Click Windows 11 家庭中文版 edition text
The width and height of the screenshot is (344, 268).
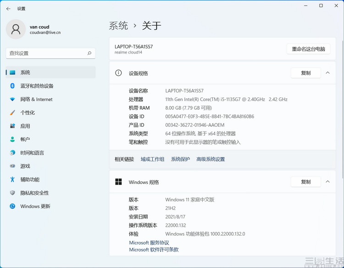[x=190, y=199]
